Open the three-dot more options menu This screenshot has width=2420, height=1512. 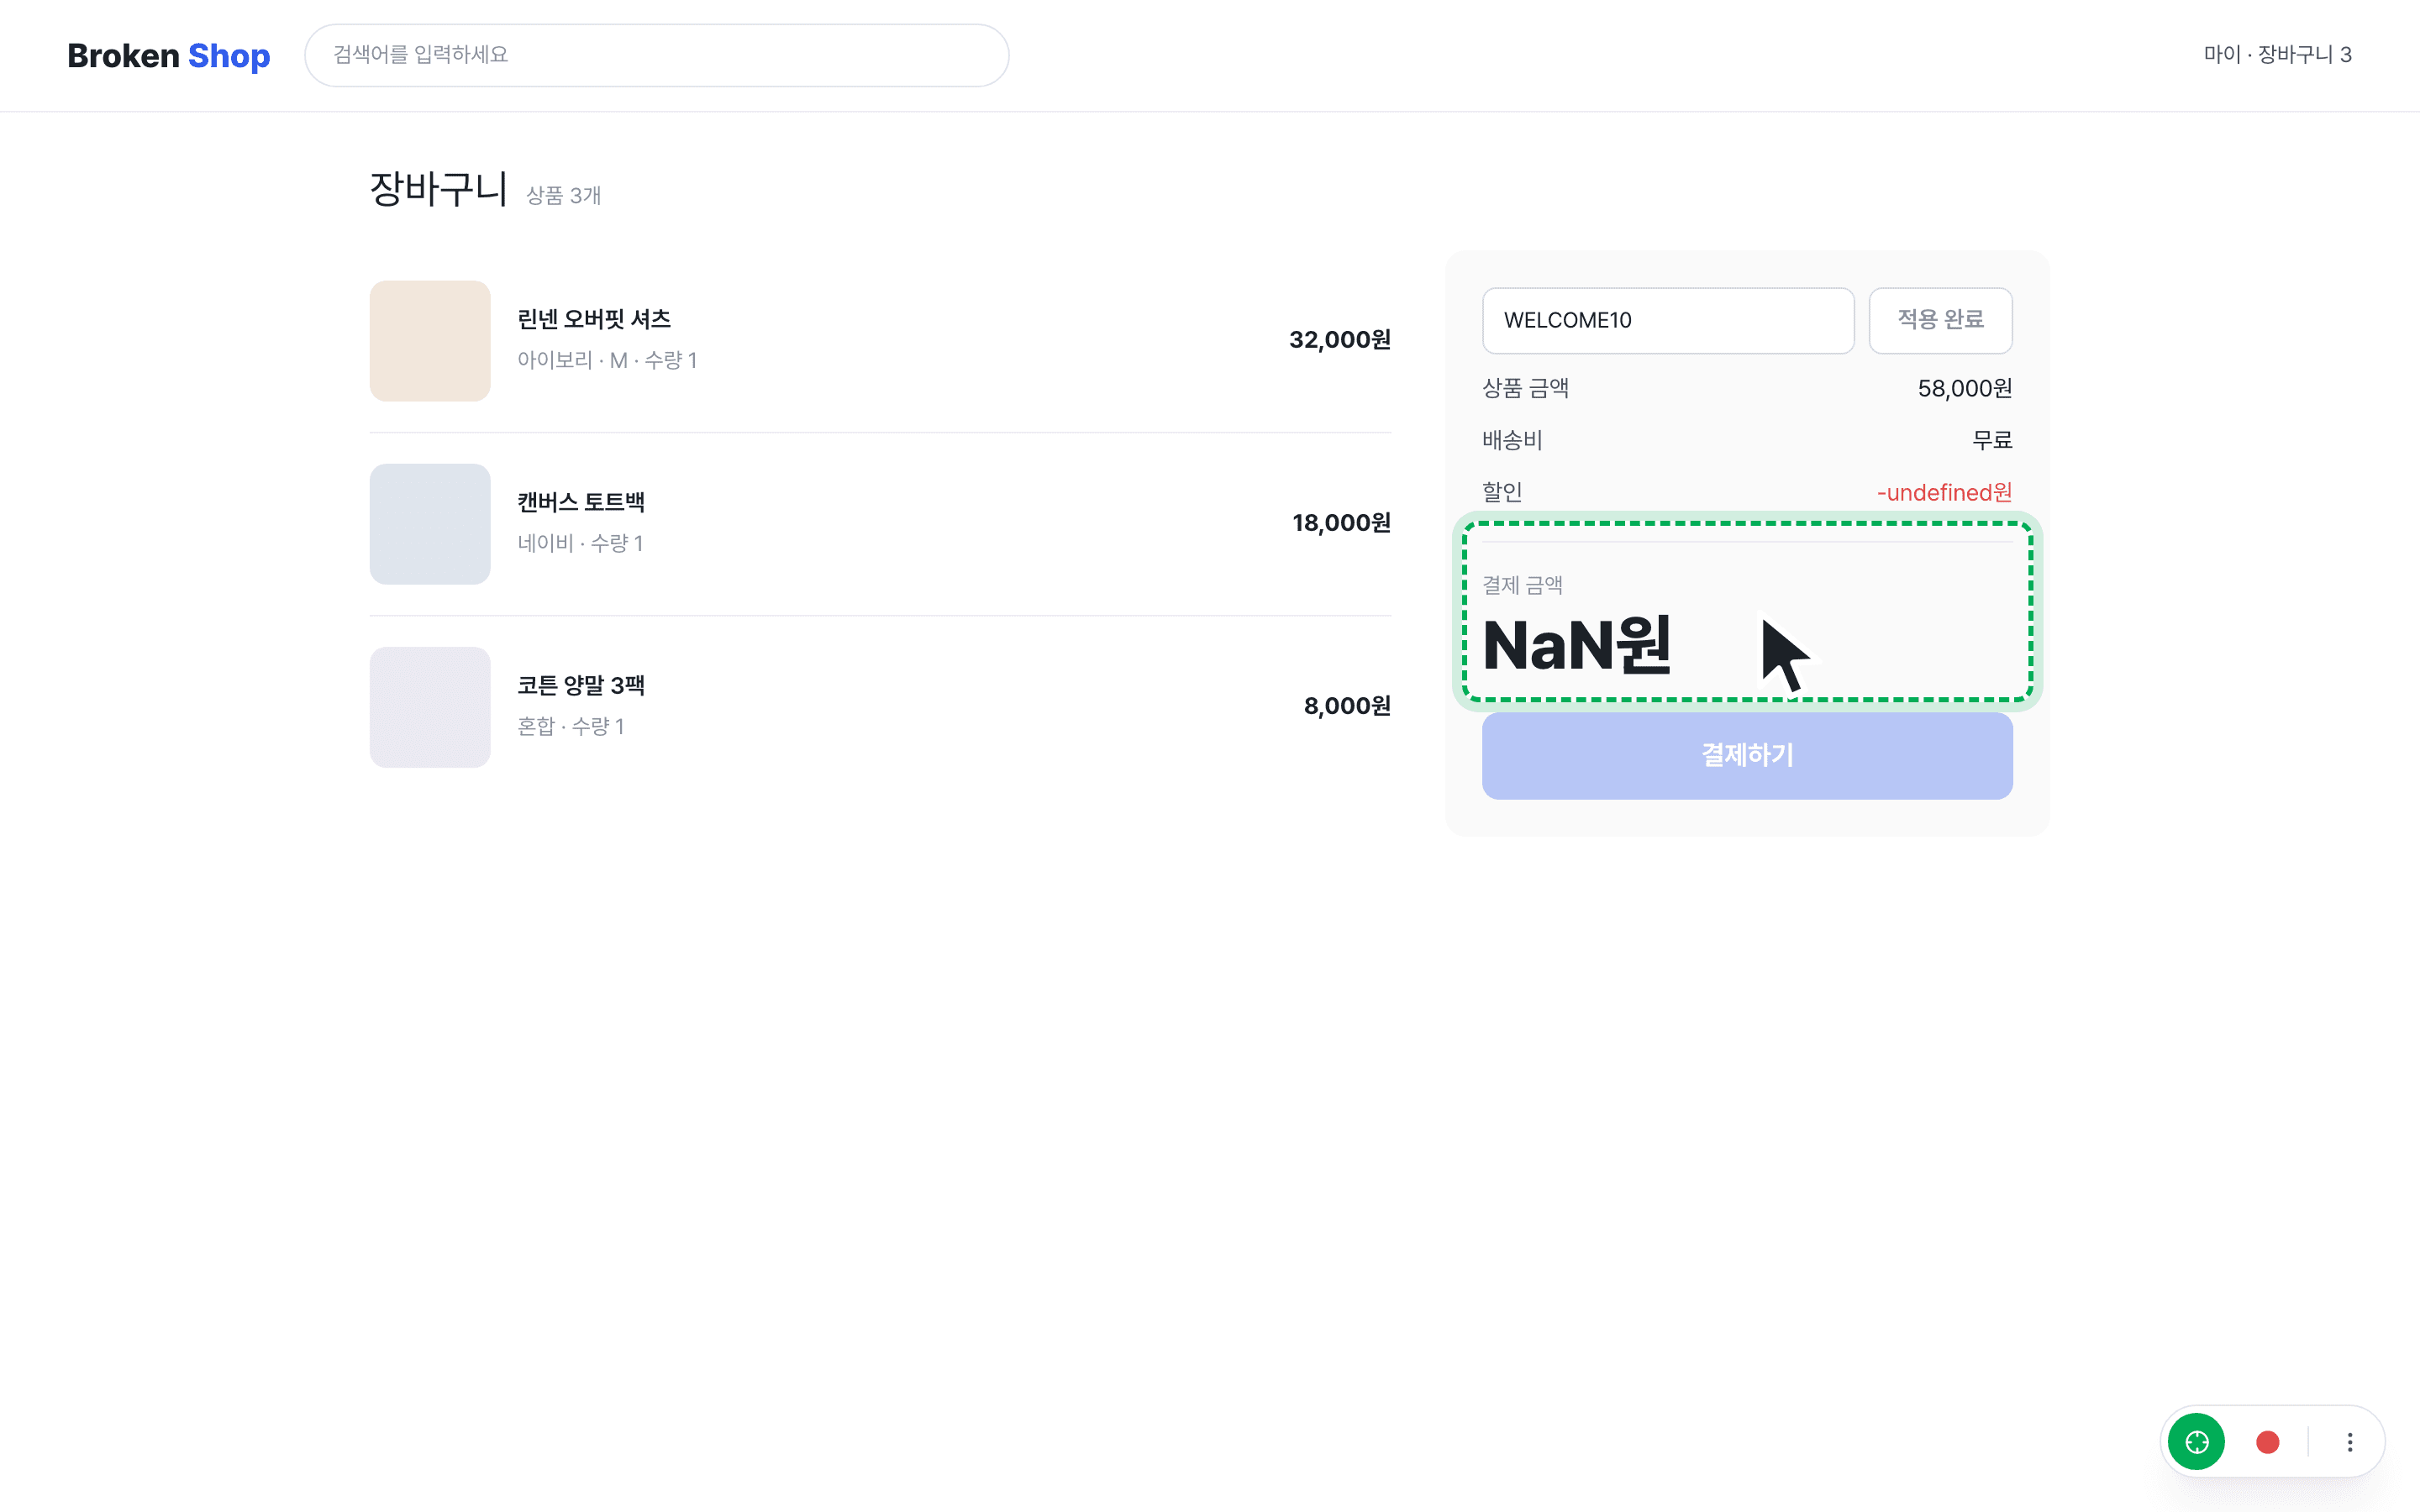click(x=2350, y=1442)
